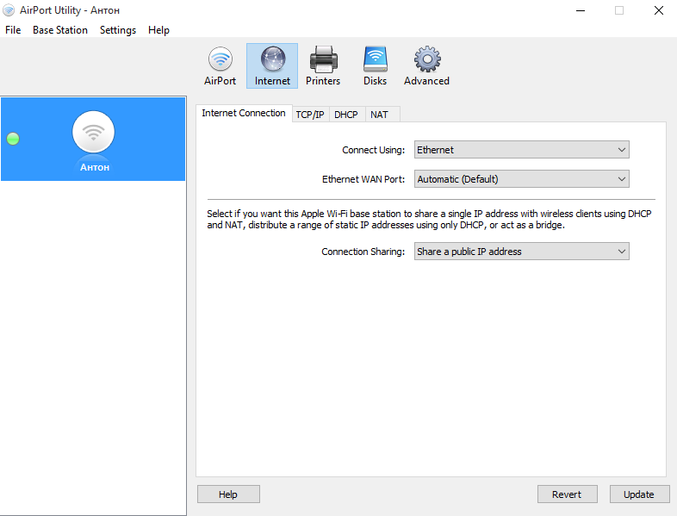The width and height of the screenshot is (677, 516).
Task: Select the Антон base station icon
Action: 94,133
